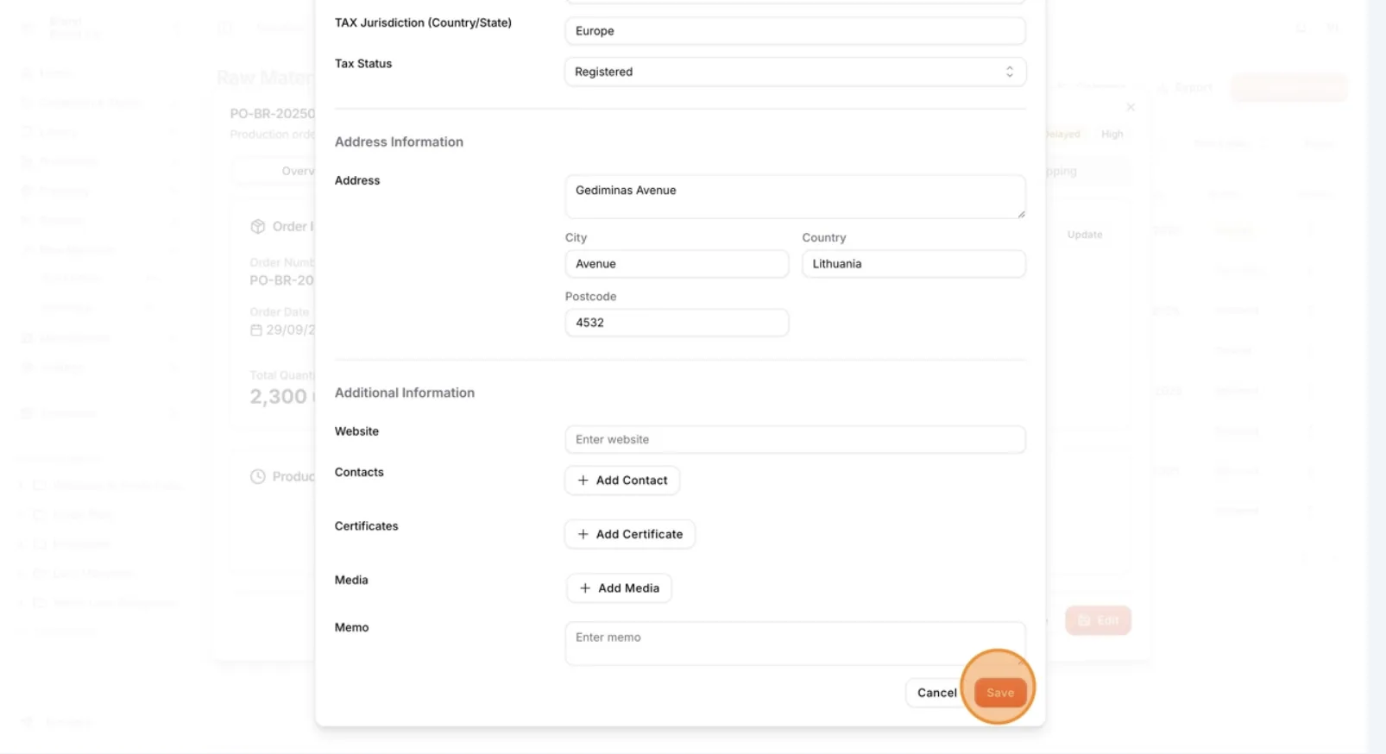Click the Add Certificate button

coord(630,534)
